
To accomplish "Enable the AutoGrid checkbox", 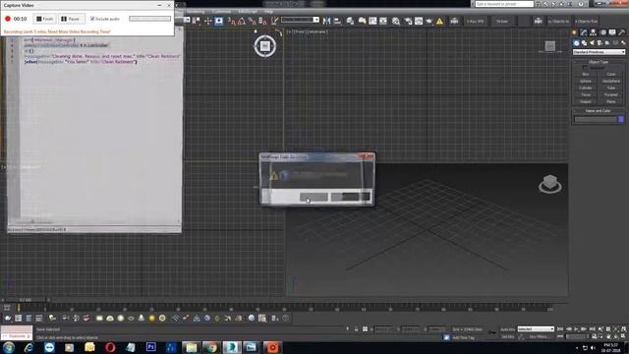I will (585, 68).
